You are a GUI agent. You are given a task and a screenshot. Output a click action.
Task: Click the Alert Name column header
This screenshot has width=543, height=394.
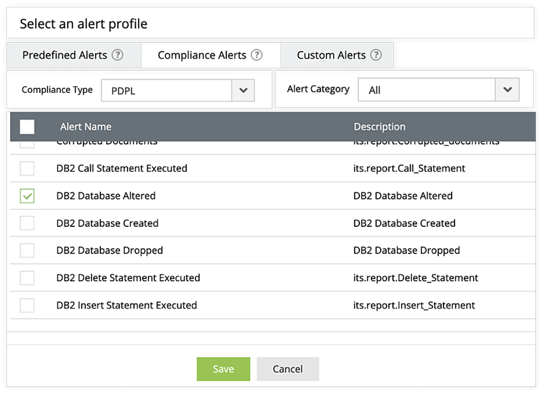point(85,127)
